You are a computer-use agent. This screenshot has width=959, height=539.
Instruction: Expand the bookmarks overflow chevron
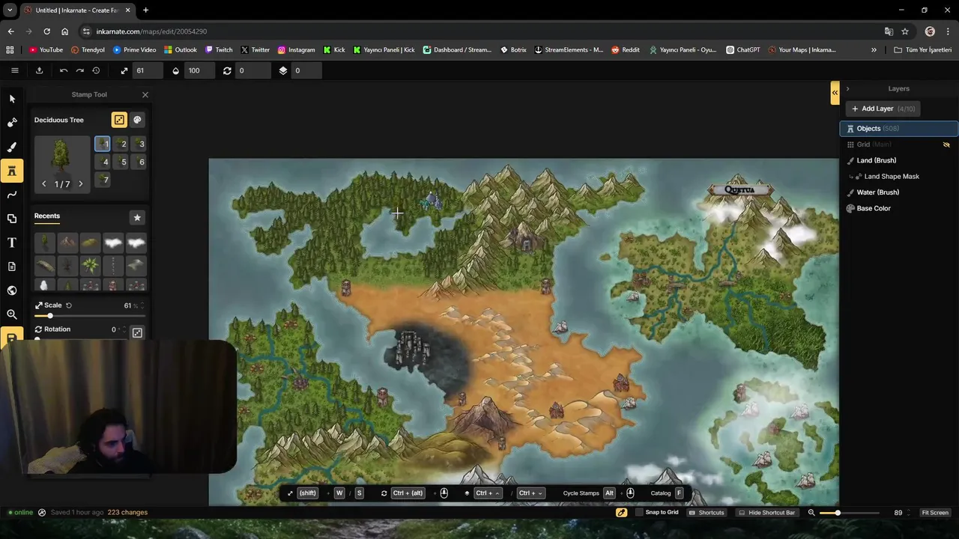click(x=874, y=50)
